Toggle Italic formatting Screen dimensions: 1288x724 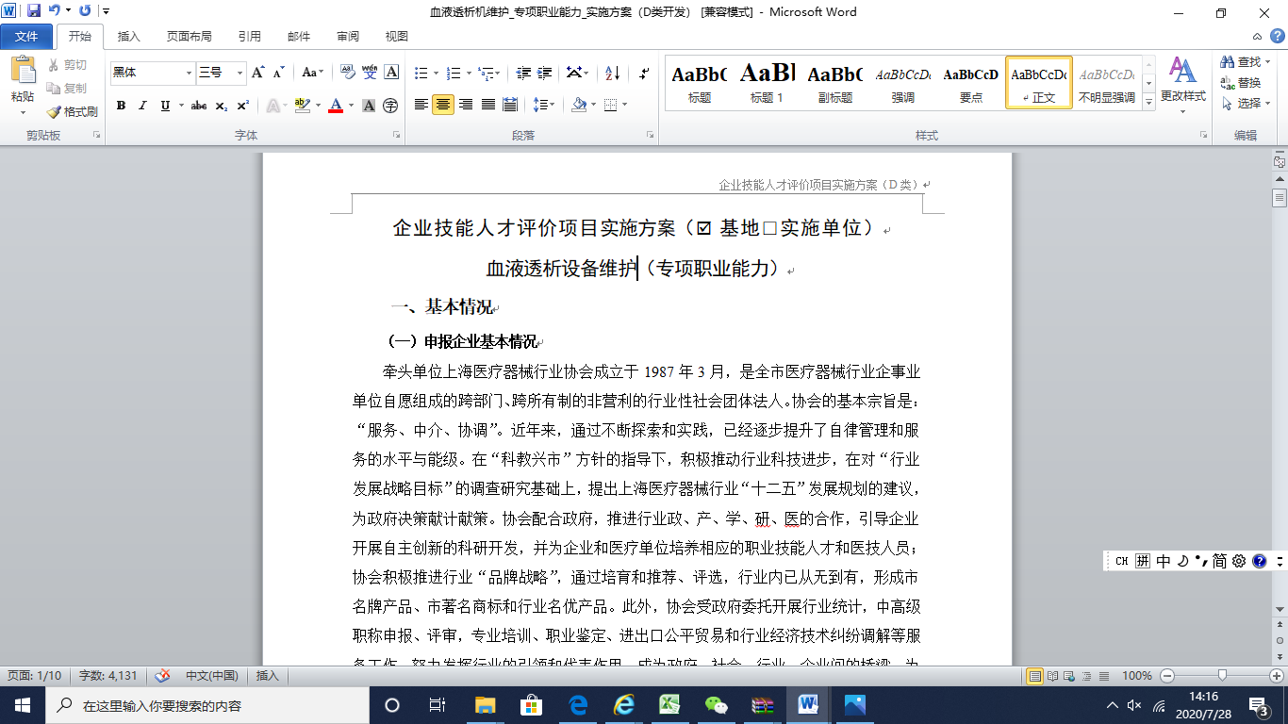coord(143,106)
